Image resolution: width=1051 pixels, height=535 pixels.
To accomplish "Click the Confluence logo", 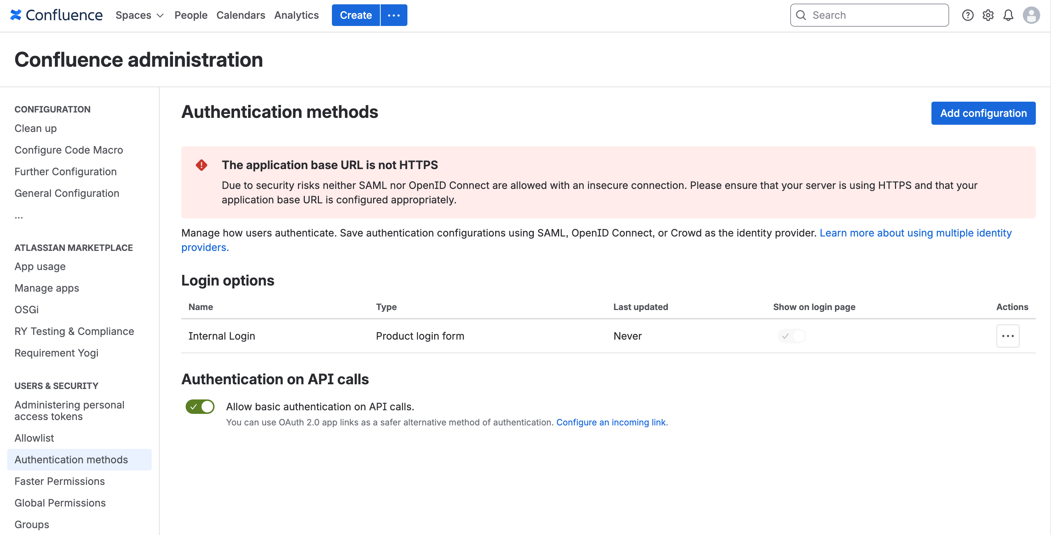I will 56,15.
